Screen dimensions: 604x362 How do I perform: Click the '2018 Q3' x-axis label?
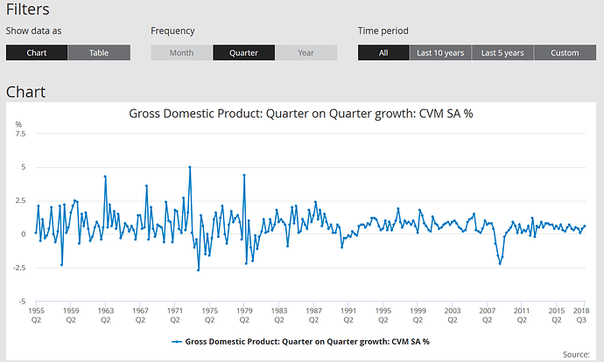click(x=581, y=315)
